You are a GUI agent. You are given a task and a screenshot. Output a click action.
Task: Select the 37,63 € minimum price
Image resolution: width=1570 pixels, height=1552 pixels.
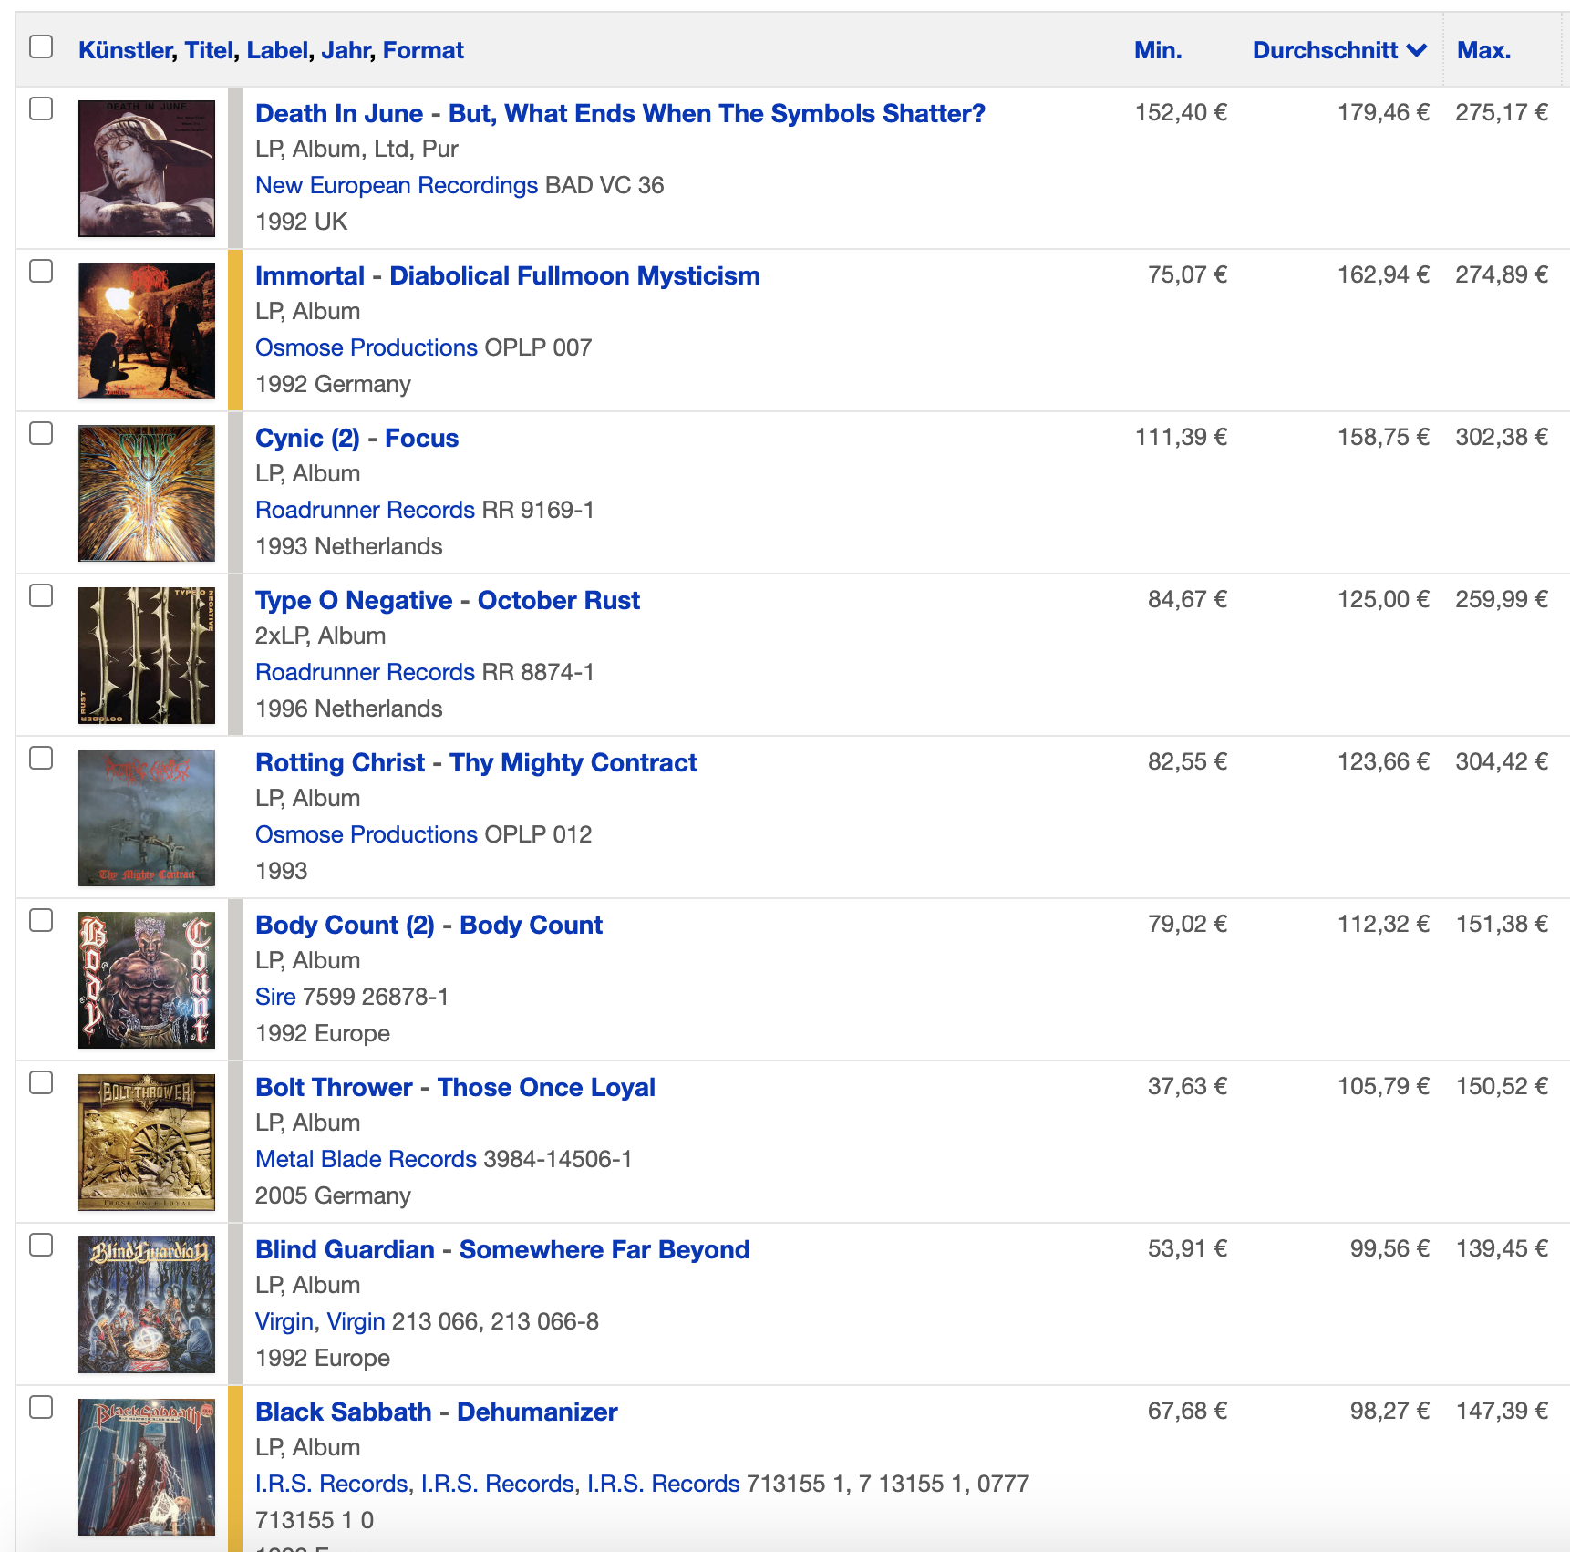point(1187,1086)
